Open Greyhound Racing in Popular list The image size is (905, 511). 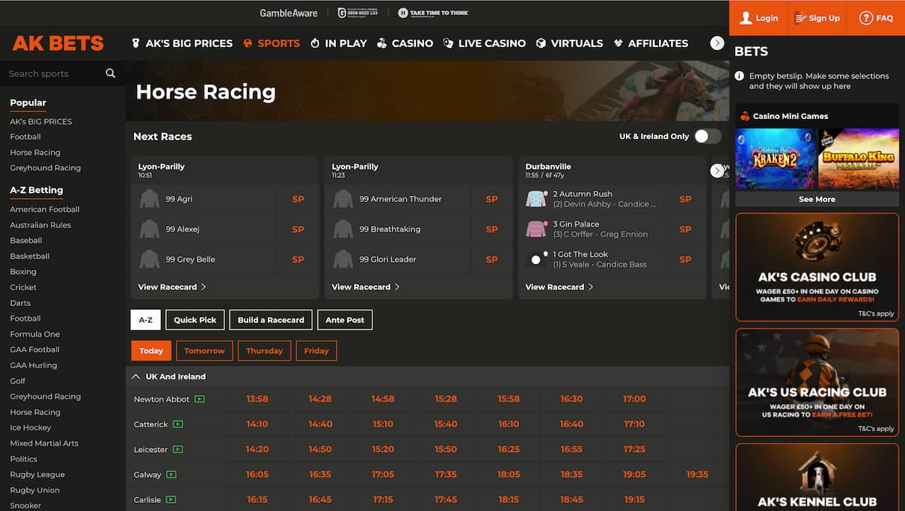pyautogui.click(x=46, y=168)
